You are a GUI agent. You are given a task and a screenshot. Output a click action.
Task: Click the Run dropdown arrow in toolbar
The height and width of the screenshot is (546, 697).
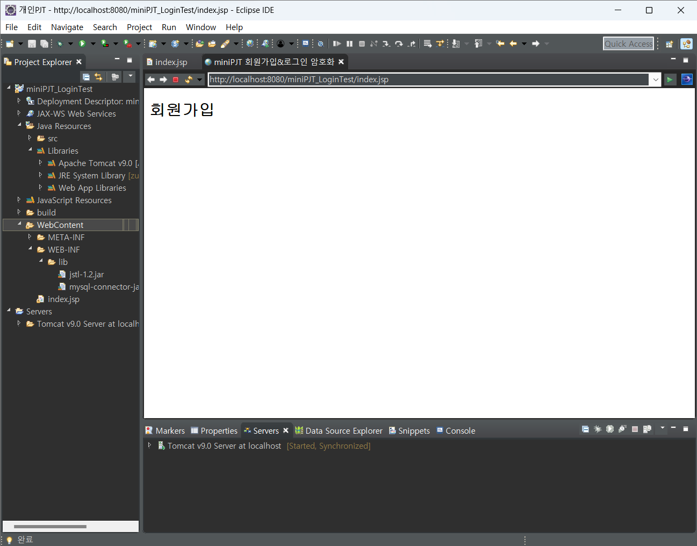click(x=92, y=44)
